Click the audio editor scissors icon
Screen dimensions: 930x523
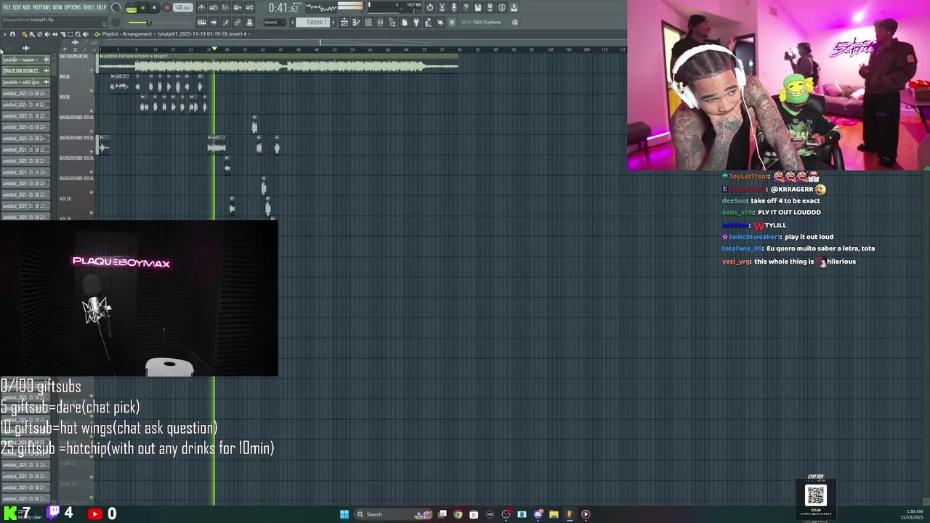442,7
